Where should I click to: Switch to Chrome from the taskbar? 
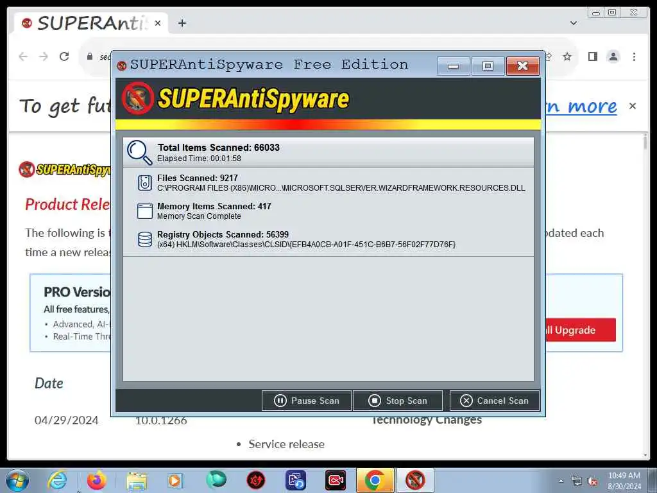pyautogui.click(x=375, y=480)
